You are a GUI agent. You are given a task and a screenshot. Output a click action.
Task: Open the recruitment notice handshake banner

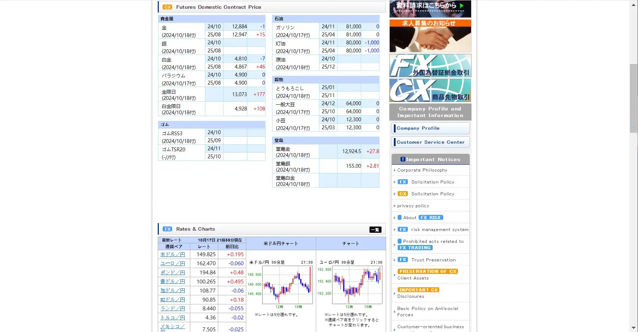tap(430, 36)
